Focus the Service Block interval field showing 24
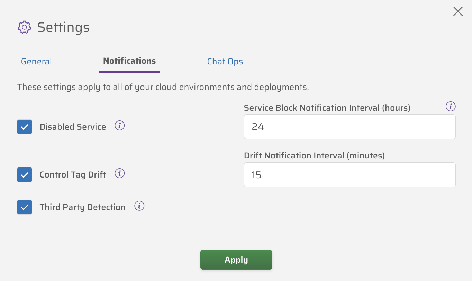 pos(350,127)
